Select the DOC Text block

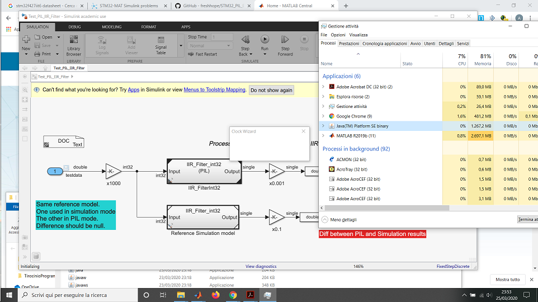(64, 141)
